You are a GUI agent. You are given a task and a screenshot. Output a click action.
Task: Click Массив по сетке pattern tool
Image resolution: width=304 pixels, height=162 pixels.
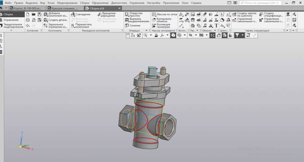click(x=164, y=14)
